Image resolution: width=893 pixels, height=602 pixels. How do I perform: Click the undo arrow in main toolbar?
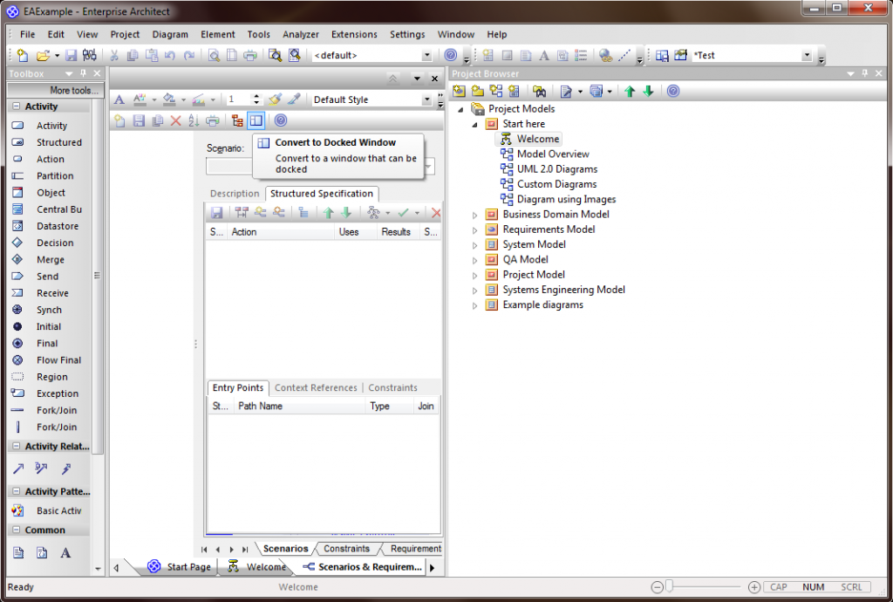(x=170, y=55)
